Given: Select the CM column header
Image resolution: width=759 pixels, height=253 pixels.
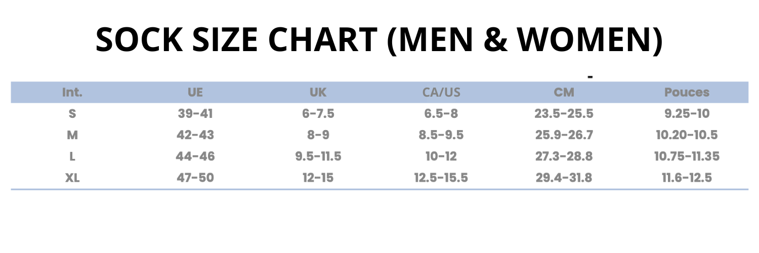Looking at the screenshot, I should [564, 93].
